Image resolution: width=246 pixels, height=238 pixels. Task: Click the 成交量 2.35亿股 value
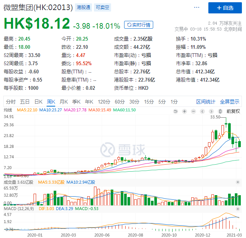coord(143,39)
